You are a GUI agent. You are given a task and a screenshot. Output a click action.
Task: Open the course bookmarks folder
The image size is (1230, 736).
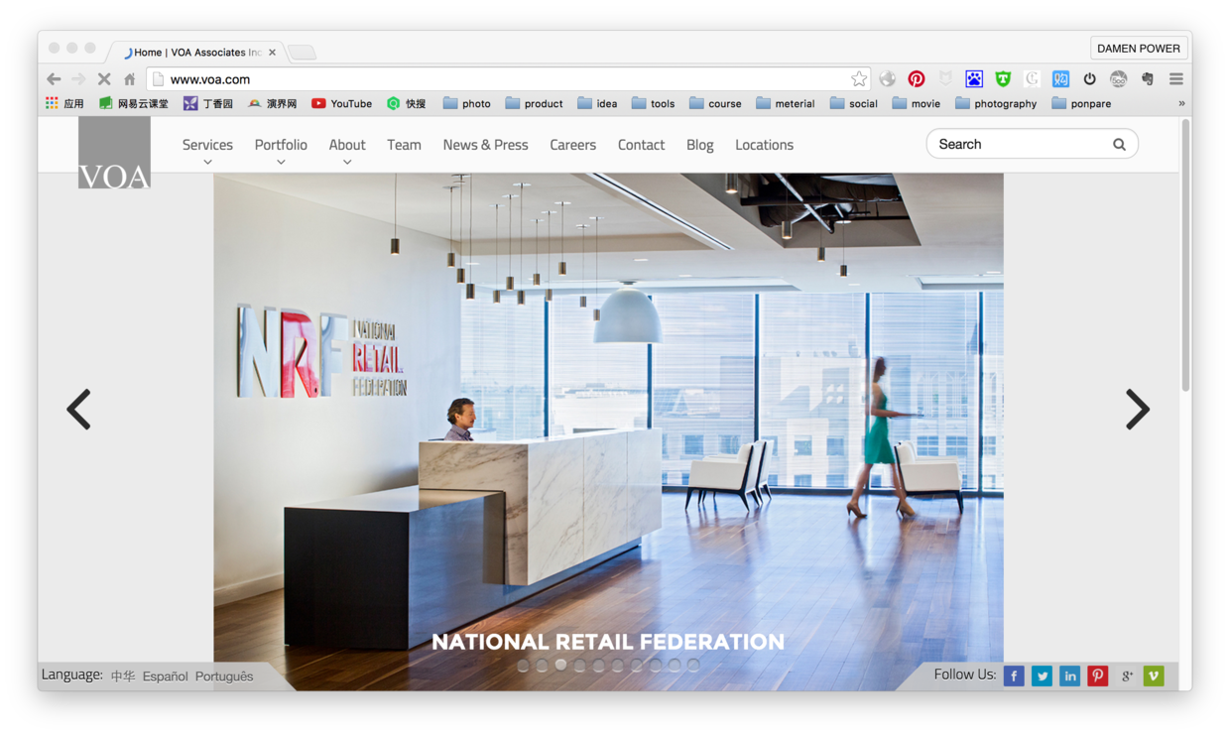pyautogui.click(x=715, y=103)
